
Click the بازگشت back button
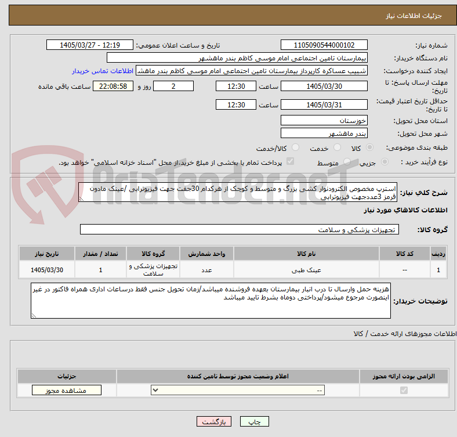pos(214,421)
